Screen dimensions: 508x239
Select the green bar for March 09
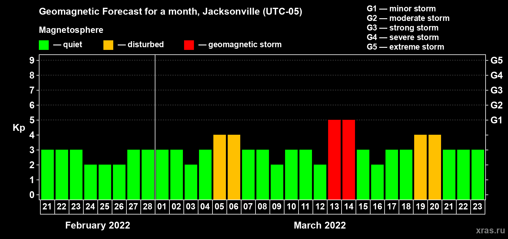pos(277,182)
